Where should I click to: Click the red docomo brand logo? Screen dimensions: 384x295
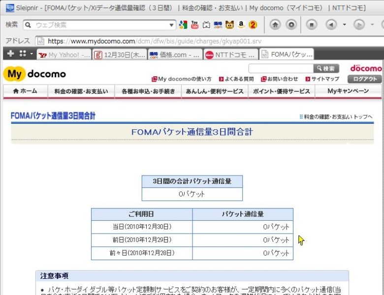366,68
